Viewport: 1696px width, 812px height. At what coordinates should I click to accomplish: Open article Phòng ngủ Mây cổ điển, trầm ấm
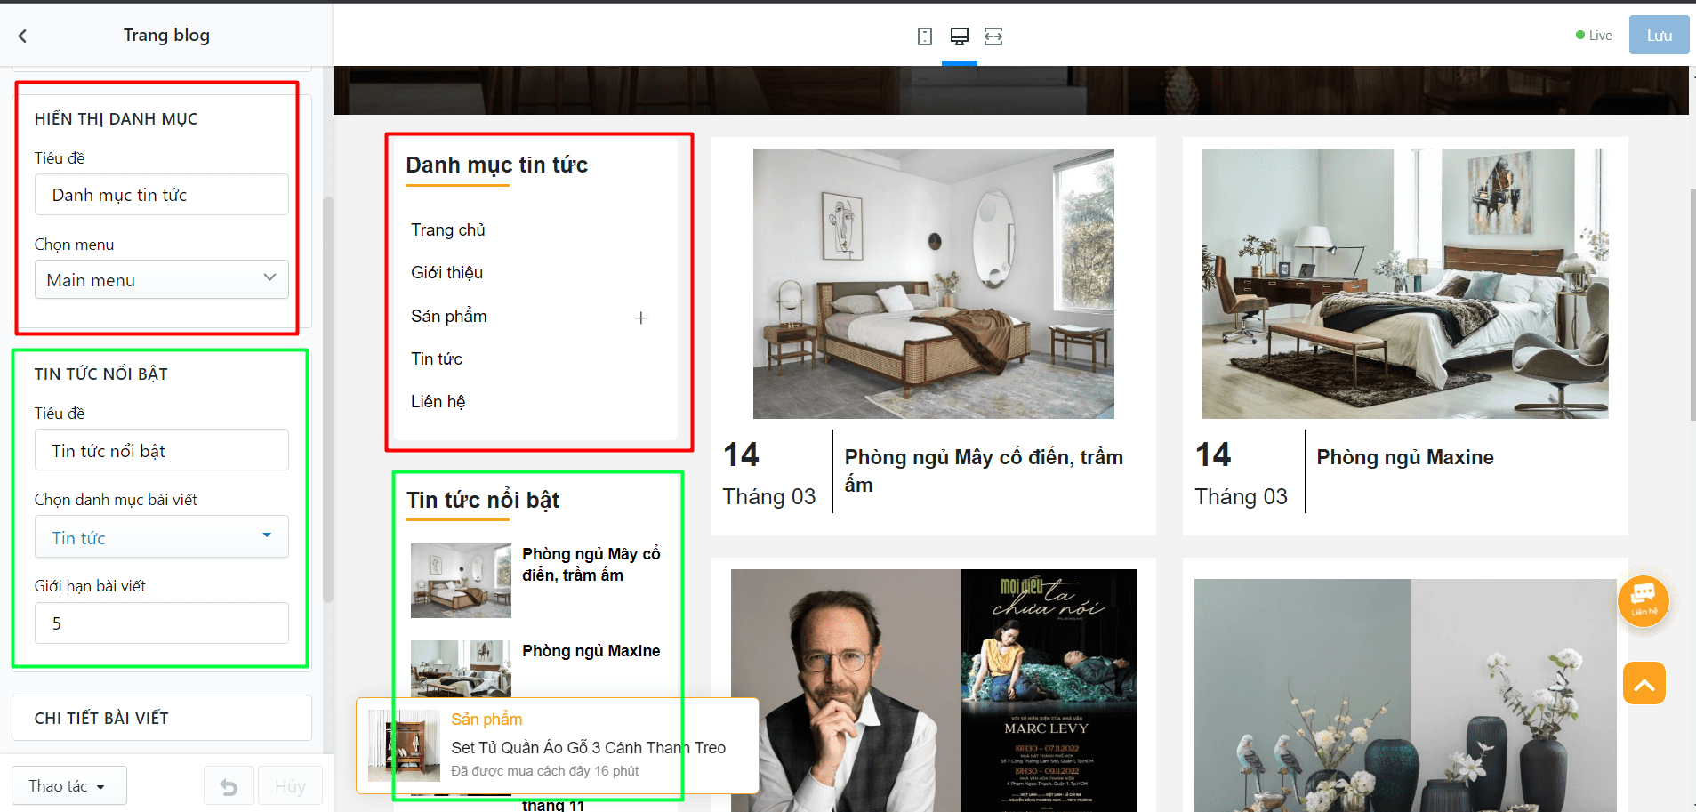coord(984,470)
